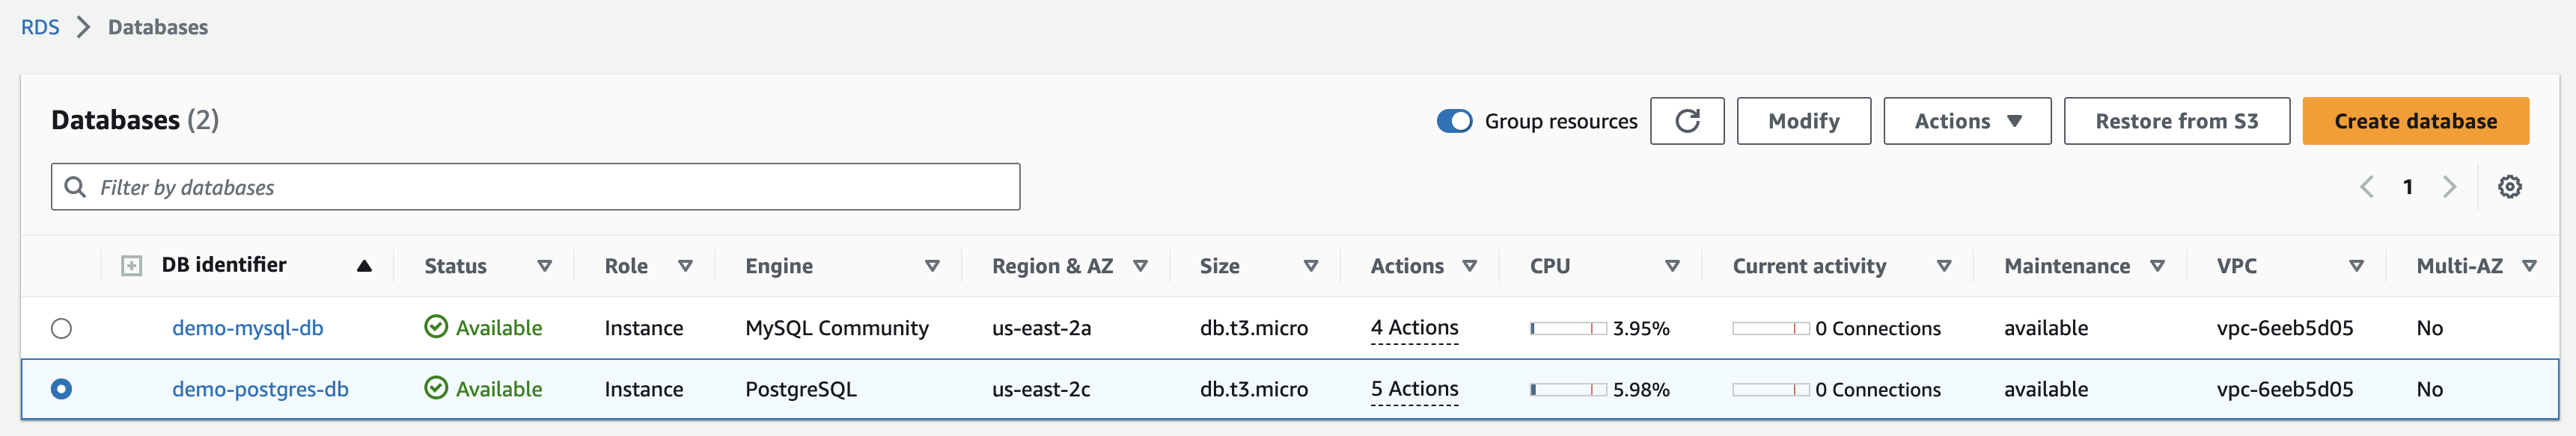Select the demo-postgres-db radio button
The height and width of the screenshot is (436, 2576).
pos(61,389)
